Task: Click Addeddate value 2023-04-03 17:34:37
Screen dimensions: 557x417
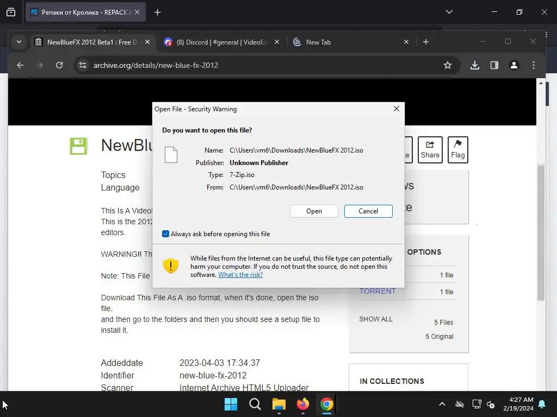Action: pos(220,363)
